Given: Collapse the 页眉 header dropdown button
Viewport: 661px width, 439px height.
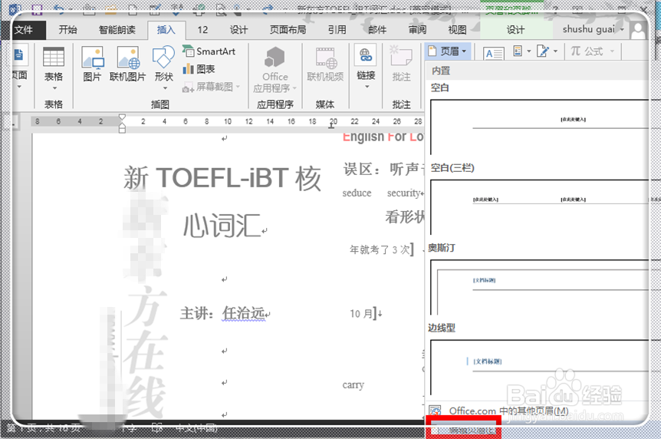Looking at the screenshot, I should 448,51.
